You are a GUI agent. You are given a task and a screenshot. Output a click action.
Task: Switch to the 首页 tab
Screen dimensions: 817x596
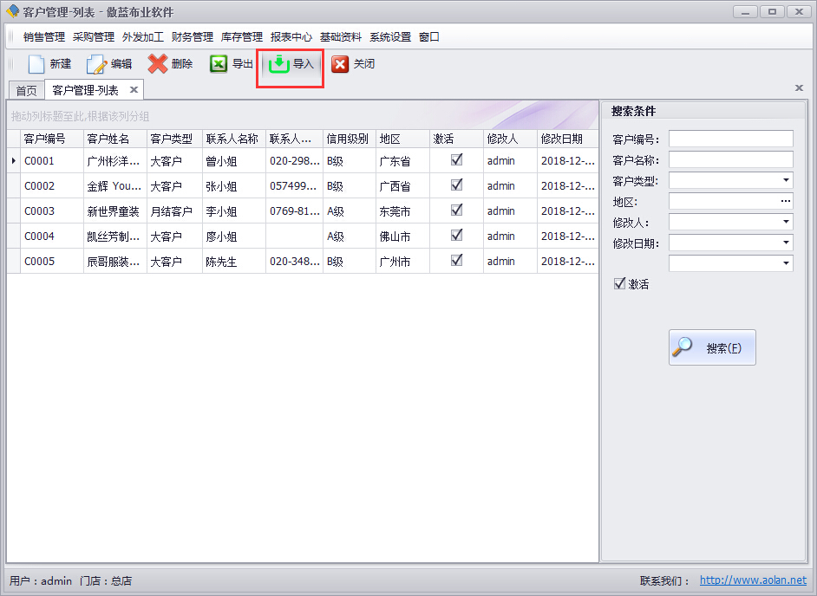click(26, 91)
